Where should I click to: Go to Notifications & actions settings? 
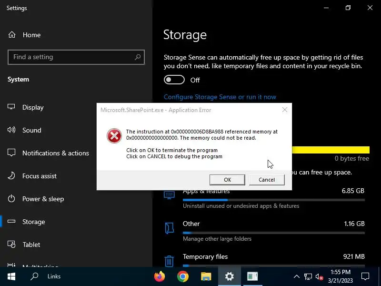coord(56,153)
